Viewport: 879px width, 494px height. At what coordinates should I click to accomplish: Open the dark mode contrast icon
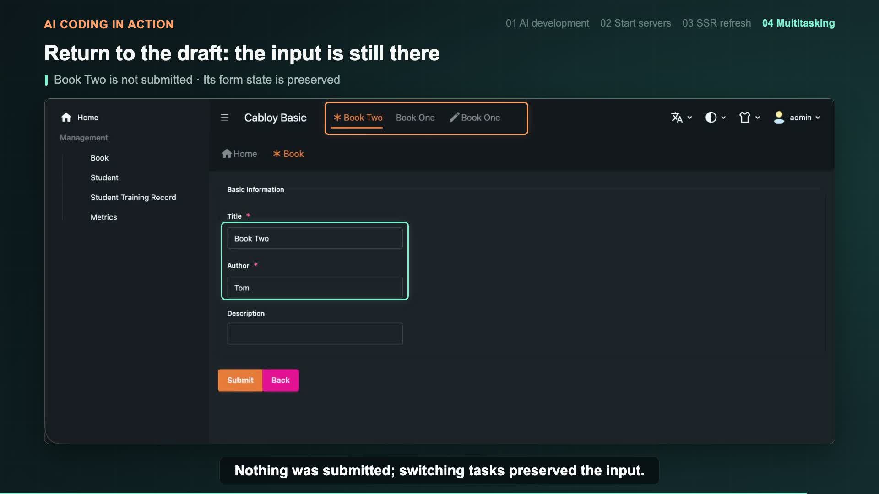click(x=711, y=118)
